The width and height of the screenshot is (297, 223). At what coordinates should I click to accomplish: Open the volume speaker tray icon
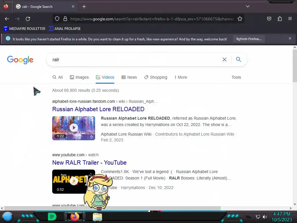[x=265, y=217]
